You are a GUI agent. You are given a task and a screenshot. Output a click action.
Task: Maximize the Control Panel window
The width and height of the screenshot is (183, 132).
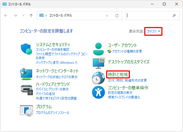pos(164,4)
